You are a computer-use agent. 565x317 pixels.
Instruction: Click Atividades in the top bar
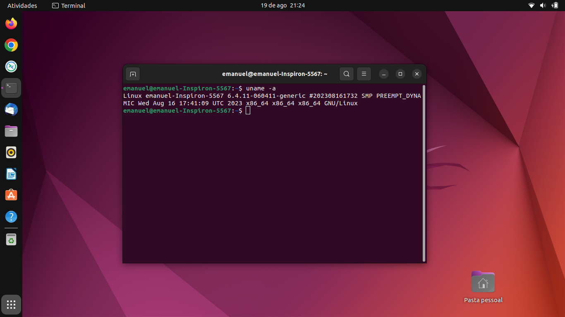coord(22,6)
